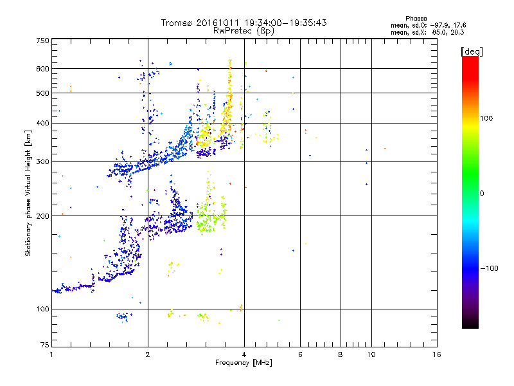
Task: Click the 'Stationary phase Virtual Height [km]' axis title
Action: pos(28,193)
